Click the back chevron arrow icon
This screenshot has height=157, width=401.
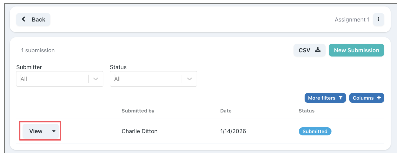(x=23, y=19)
